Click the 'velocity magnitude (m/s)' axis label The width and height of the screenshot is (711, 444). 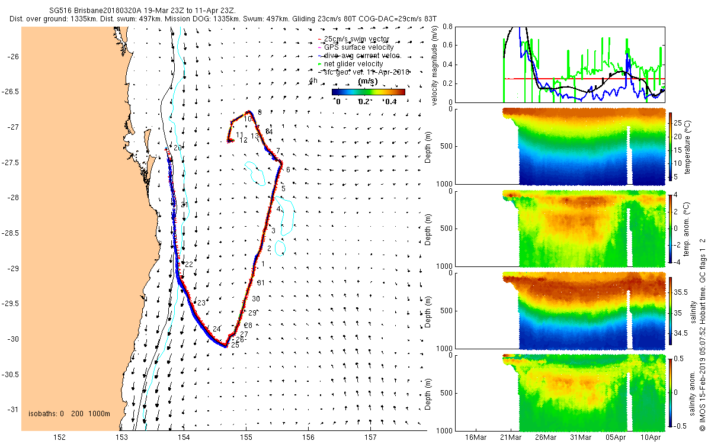pos(434,67)
